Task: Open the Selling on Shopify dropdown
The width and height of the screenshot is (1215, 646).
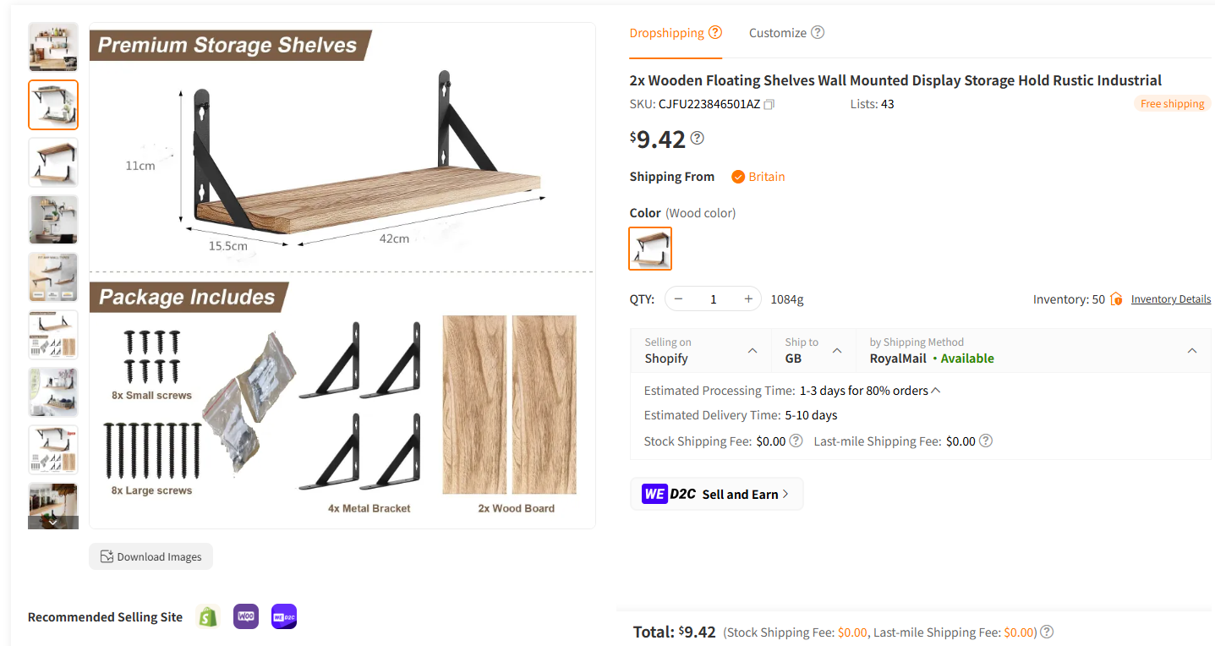Action: pos(751,350)
